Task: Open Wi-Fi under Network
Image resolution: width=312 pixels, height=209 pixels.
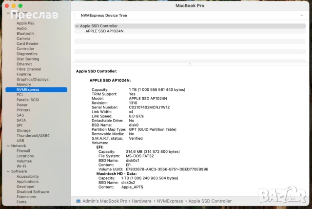Action: 21,166
